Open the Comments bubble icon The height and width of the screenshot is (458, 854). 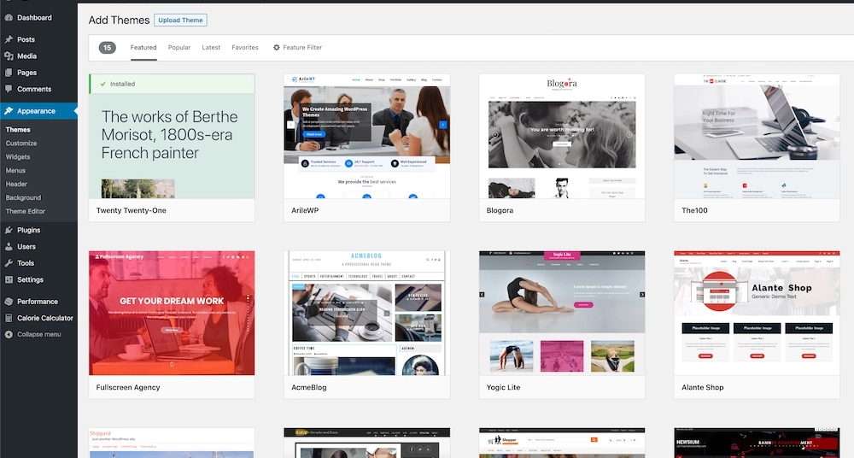(9, 89)
